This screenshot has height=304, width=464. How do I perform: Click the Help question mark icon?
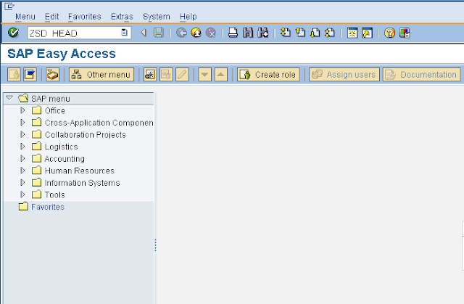coord(389,33)
